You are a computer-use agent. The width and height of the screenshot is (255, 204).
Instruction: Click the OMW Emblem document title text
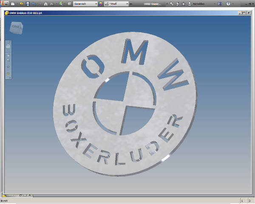(x=153, y=4)
